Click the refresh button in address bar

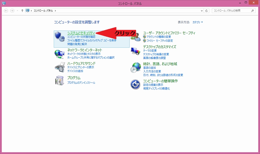pos(207,11)
